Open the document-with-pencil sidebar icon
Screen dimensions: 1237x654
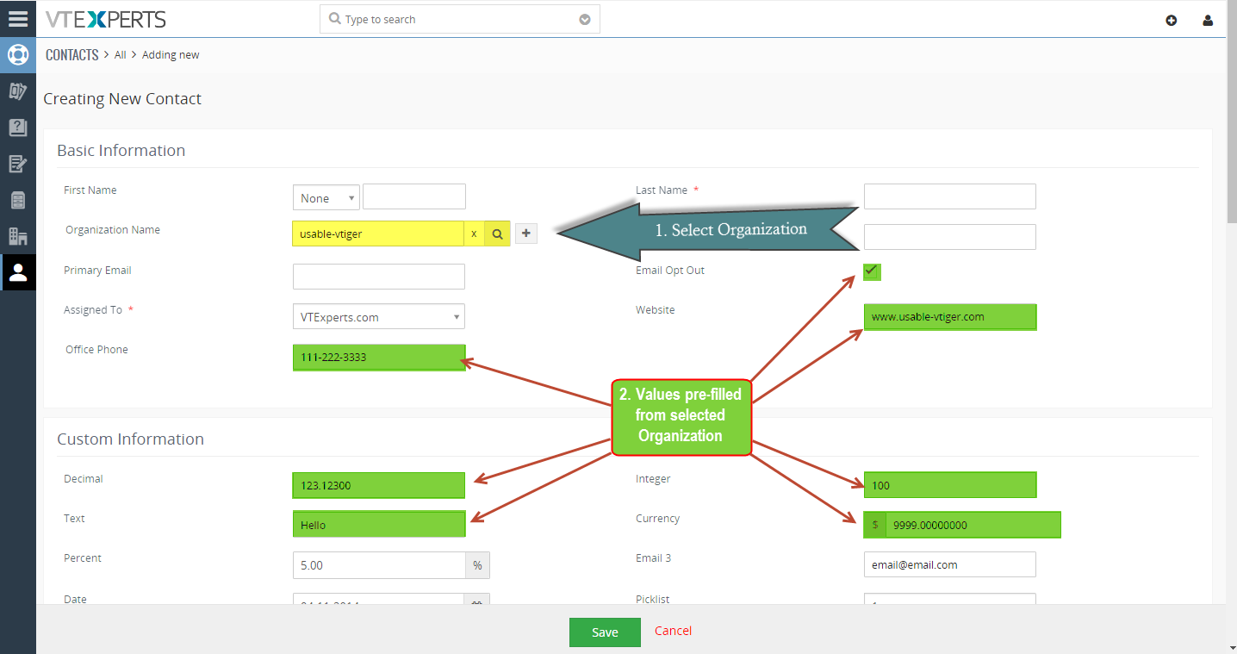[x=18, y=164]
